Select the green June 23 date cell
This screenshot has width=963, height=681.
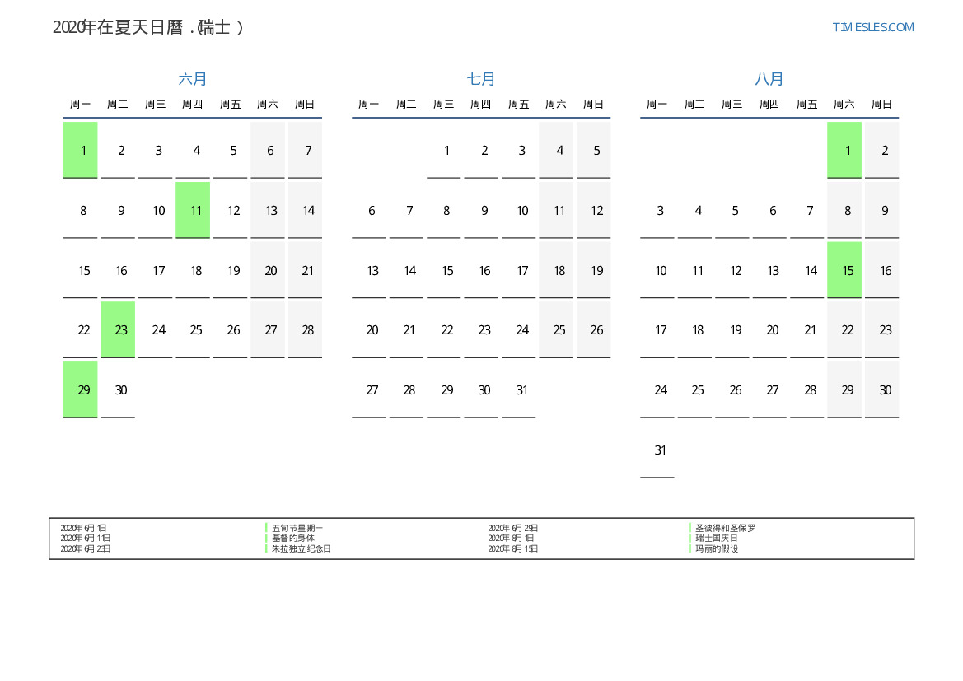point(118,330)
